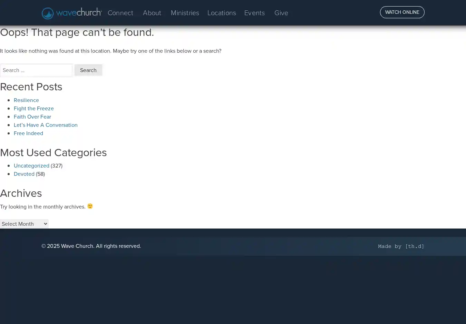Open the Connect menu
Viewport: 466px width, 324px height.
(120, 13)
